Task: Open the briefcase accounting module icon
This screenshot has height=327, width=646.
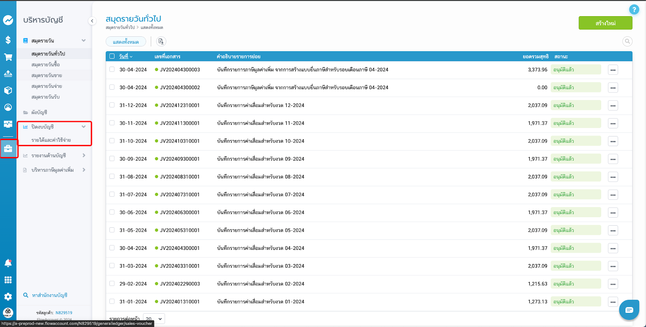Action: pos(8,149)
